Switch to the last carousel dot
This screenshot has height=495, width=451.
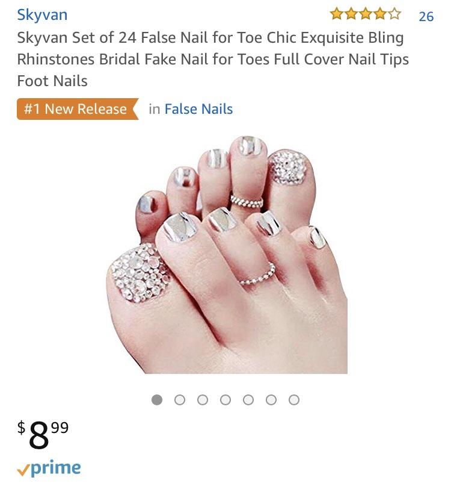[293, 399]
